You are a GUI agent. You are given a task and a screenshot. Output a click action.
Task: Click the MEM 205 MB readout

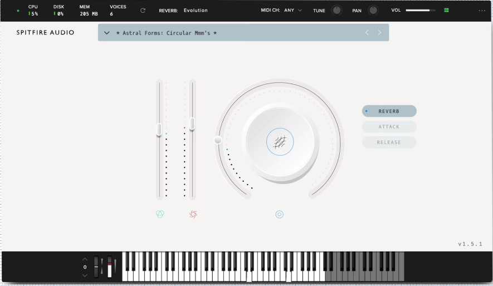point(89,11)
